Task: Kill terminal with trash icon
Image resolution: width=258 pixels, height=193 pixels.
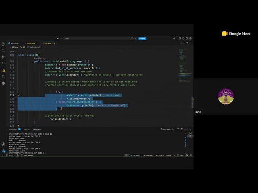Action: click(182, 129)
